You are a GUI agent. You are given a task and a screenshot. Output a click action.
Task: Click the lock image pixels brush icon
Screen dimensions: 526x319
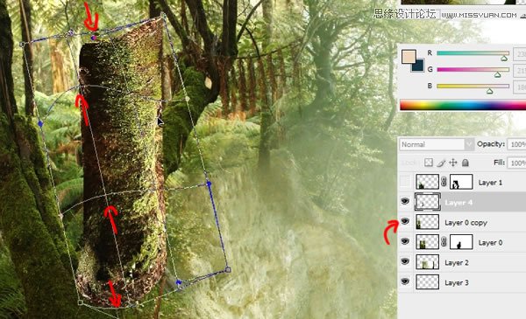point(441,163)
